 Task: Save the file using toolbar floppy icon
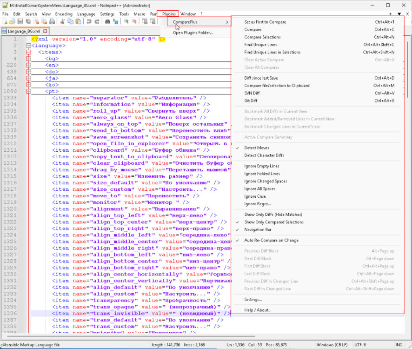tap(20, 21)
